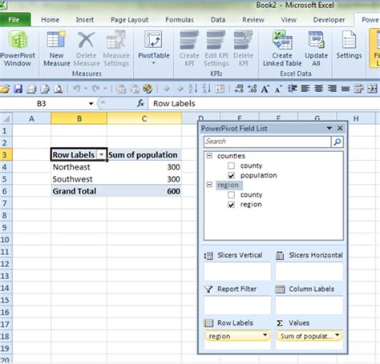Click the Align Text Left icon
The height and width of the screenshot is (364, 380).
(x=305, y=89)
